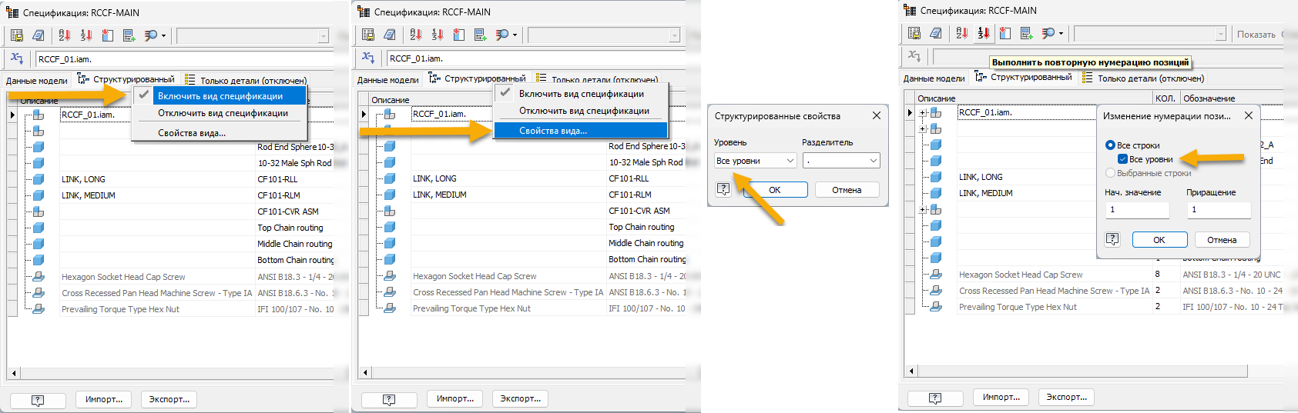Toggle the Все уровни checkbox

tap(1122, 159)
